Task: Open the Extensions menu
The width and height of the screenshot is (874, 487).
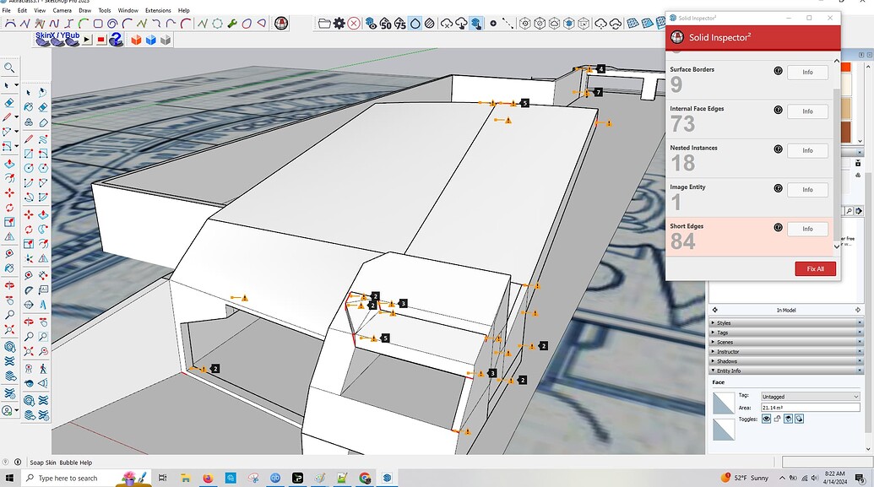Action: 156,11
